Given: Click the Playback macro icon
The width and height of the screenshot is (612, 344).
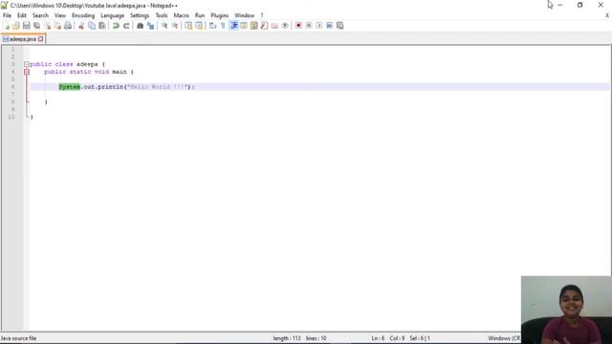Looking at the screenshot, I should pos(319,26).
